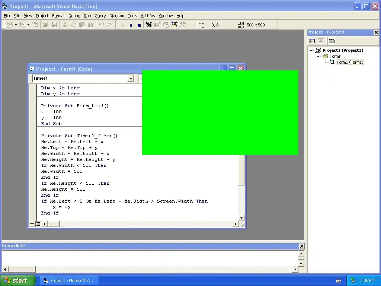The width and height of the screenshot is (381, 286).
Task: Select the Forms folder in project tree
Action: [335, 57]
